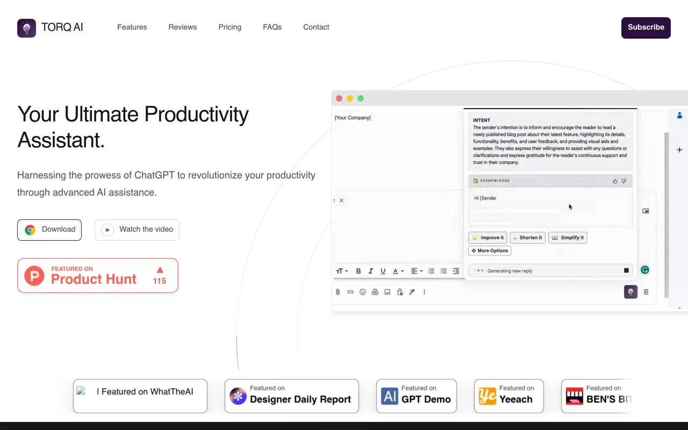Click the trash discard draft icon

pos(646,292)
